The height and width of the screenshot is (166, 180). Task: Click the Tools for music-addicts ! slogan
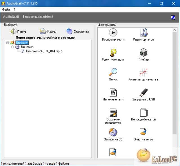tap(38, 17)
